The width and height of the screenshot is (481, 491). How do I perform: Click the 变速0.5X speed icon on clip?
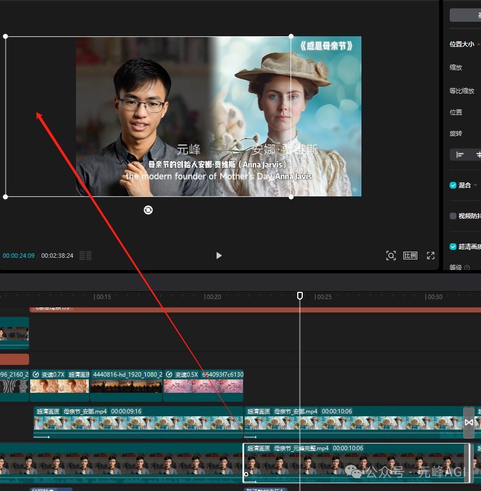169,374
